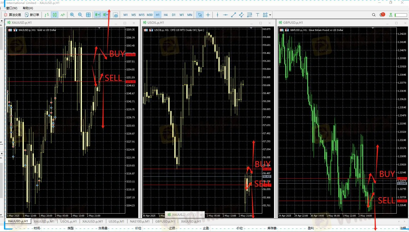
Task: Select the M15 timeframe
Action: (142, 15)
